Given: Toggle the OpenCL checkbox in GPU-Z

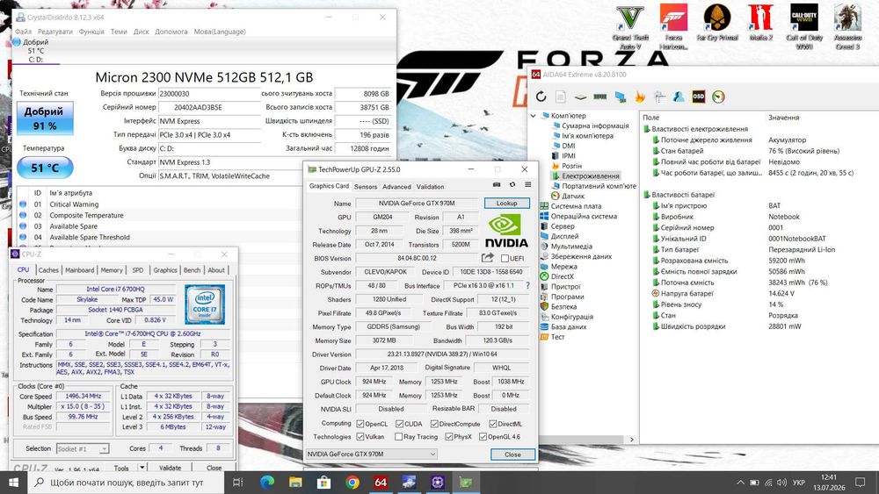Looking at the screenshot, I should (x=360, y=424).
